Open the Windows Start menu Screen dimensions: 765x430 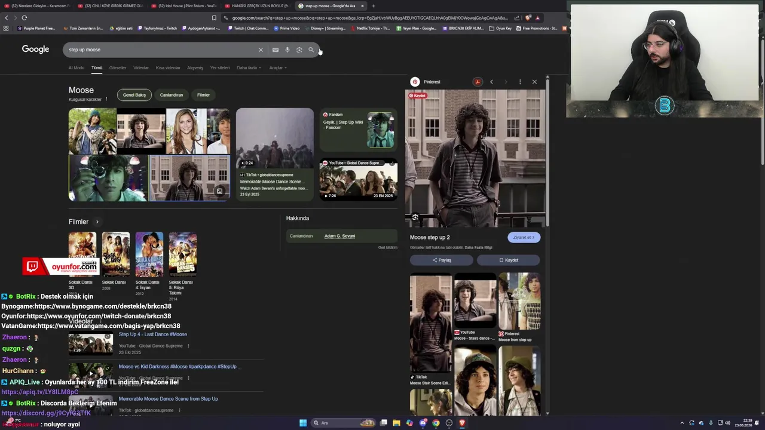point(303,423)
